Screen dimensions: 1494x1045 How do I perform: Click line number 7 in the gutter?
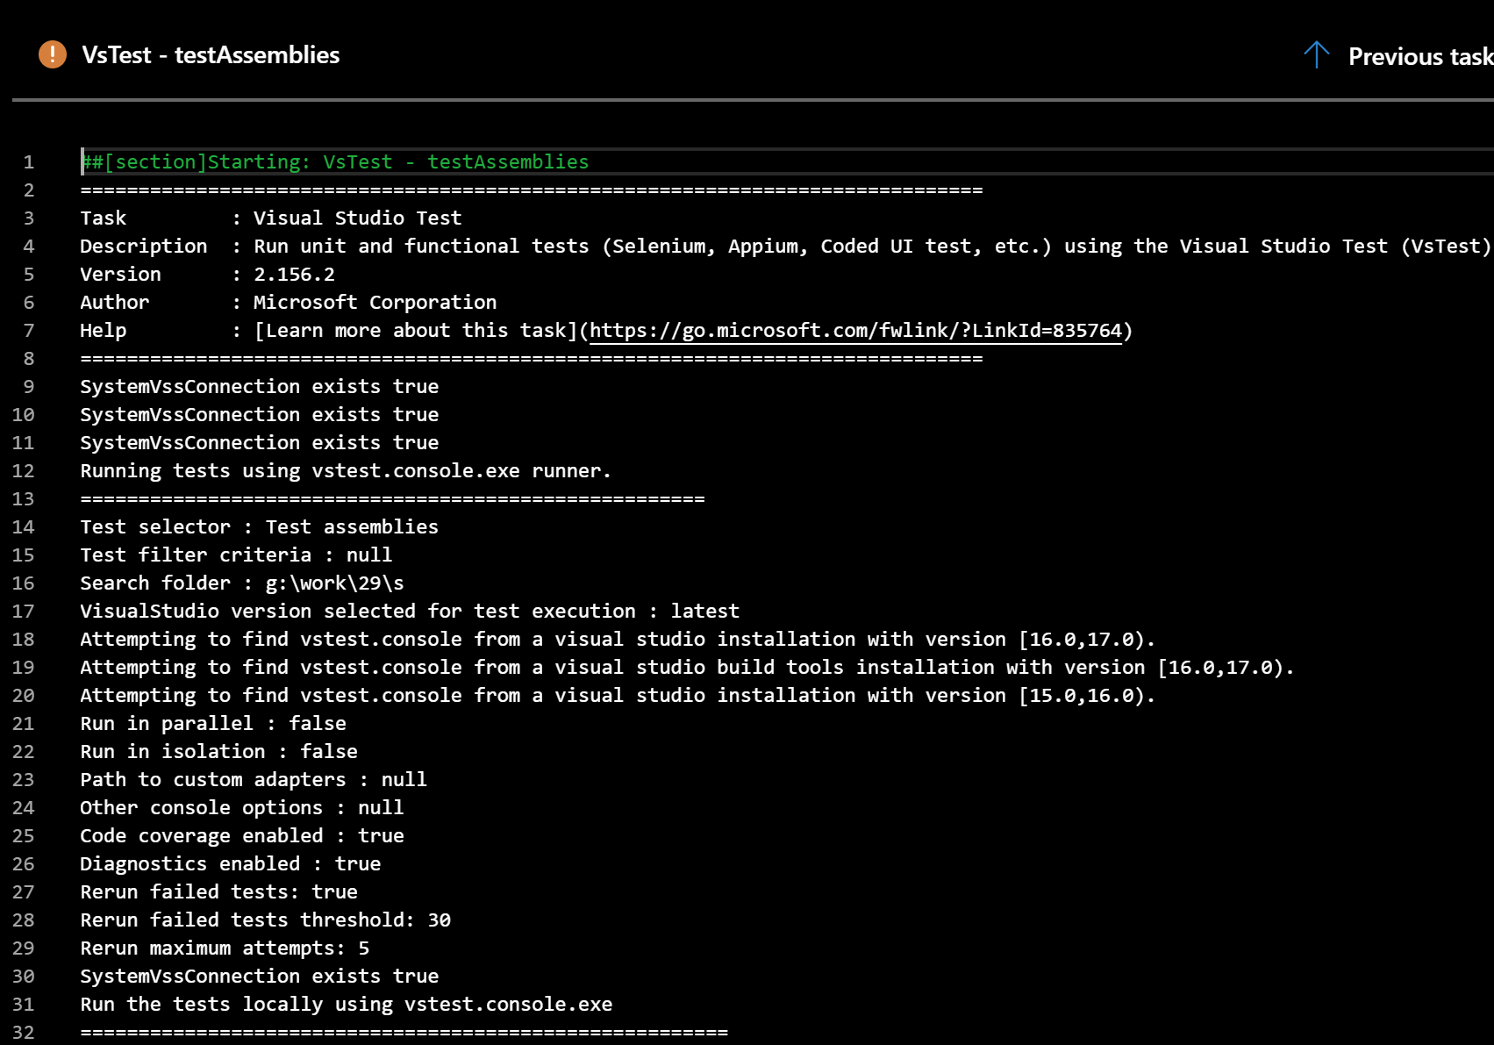(x=29, y=331)
